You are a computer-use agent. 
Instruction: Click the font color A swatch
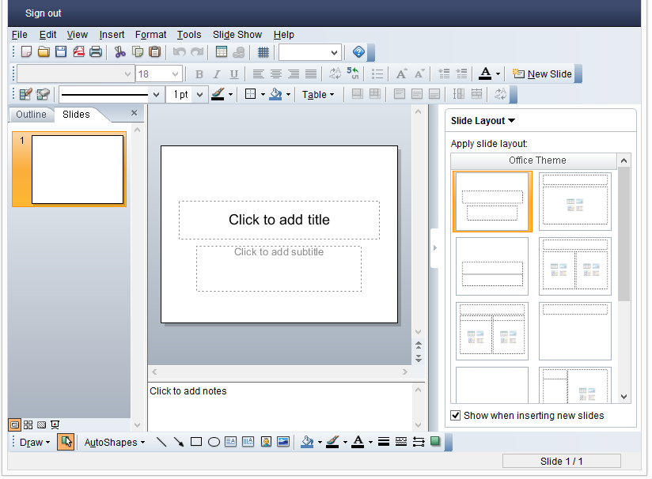tap(485, 74)
